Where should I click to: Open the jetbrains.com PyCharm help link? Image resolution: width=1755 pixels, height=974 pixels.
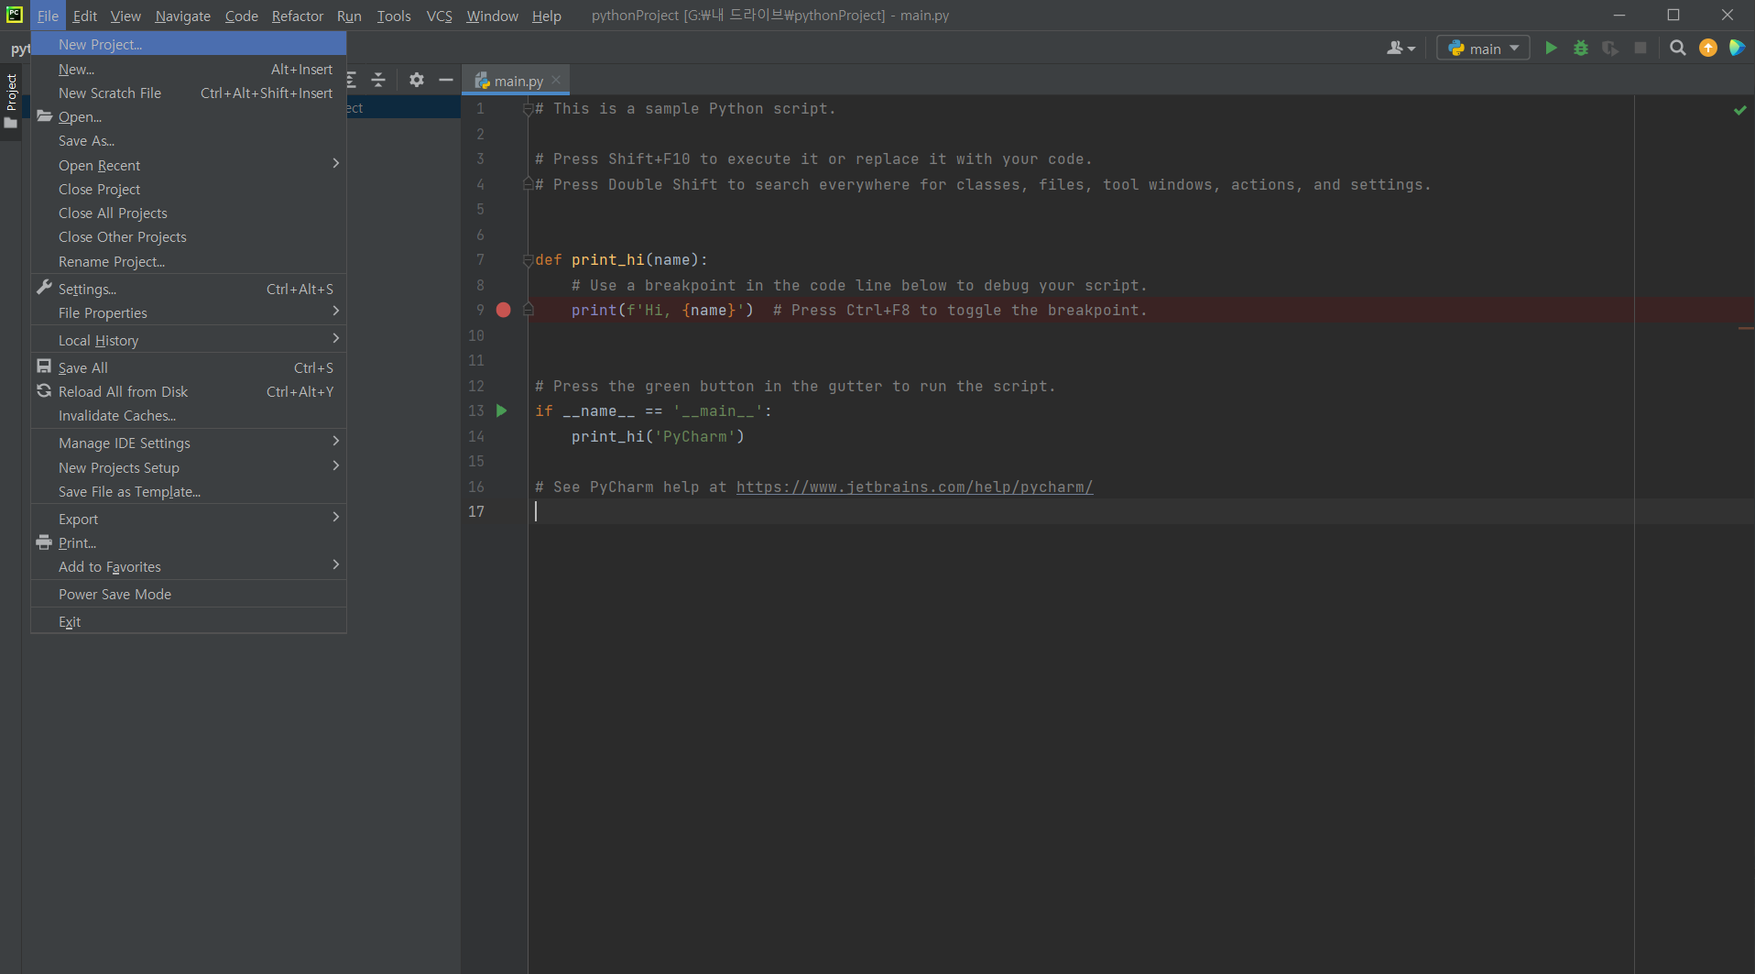point(914,487)
